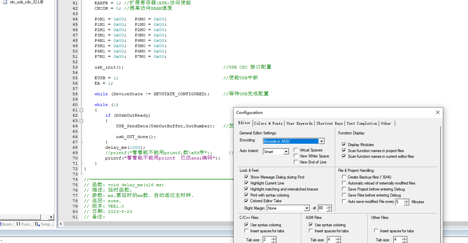
Task: Toggle Colored Editor Tabs checkbox
Action: click(x=247, y=201)
